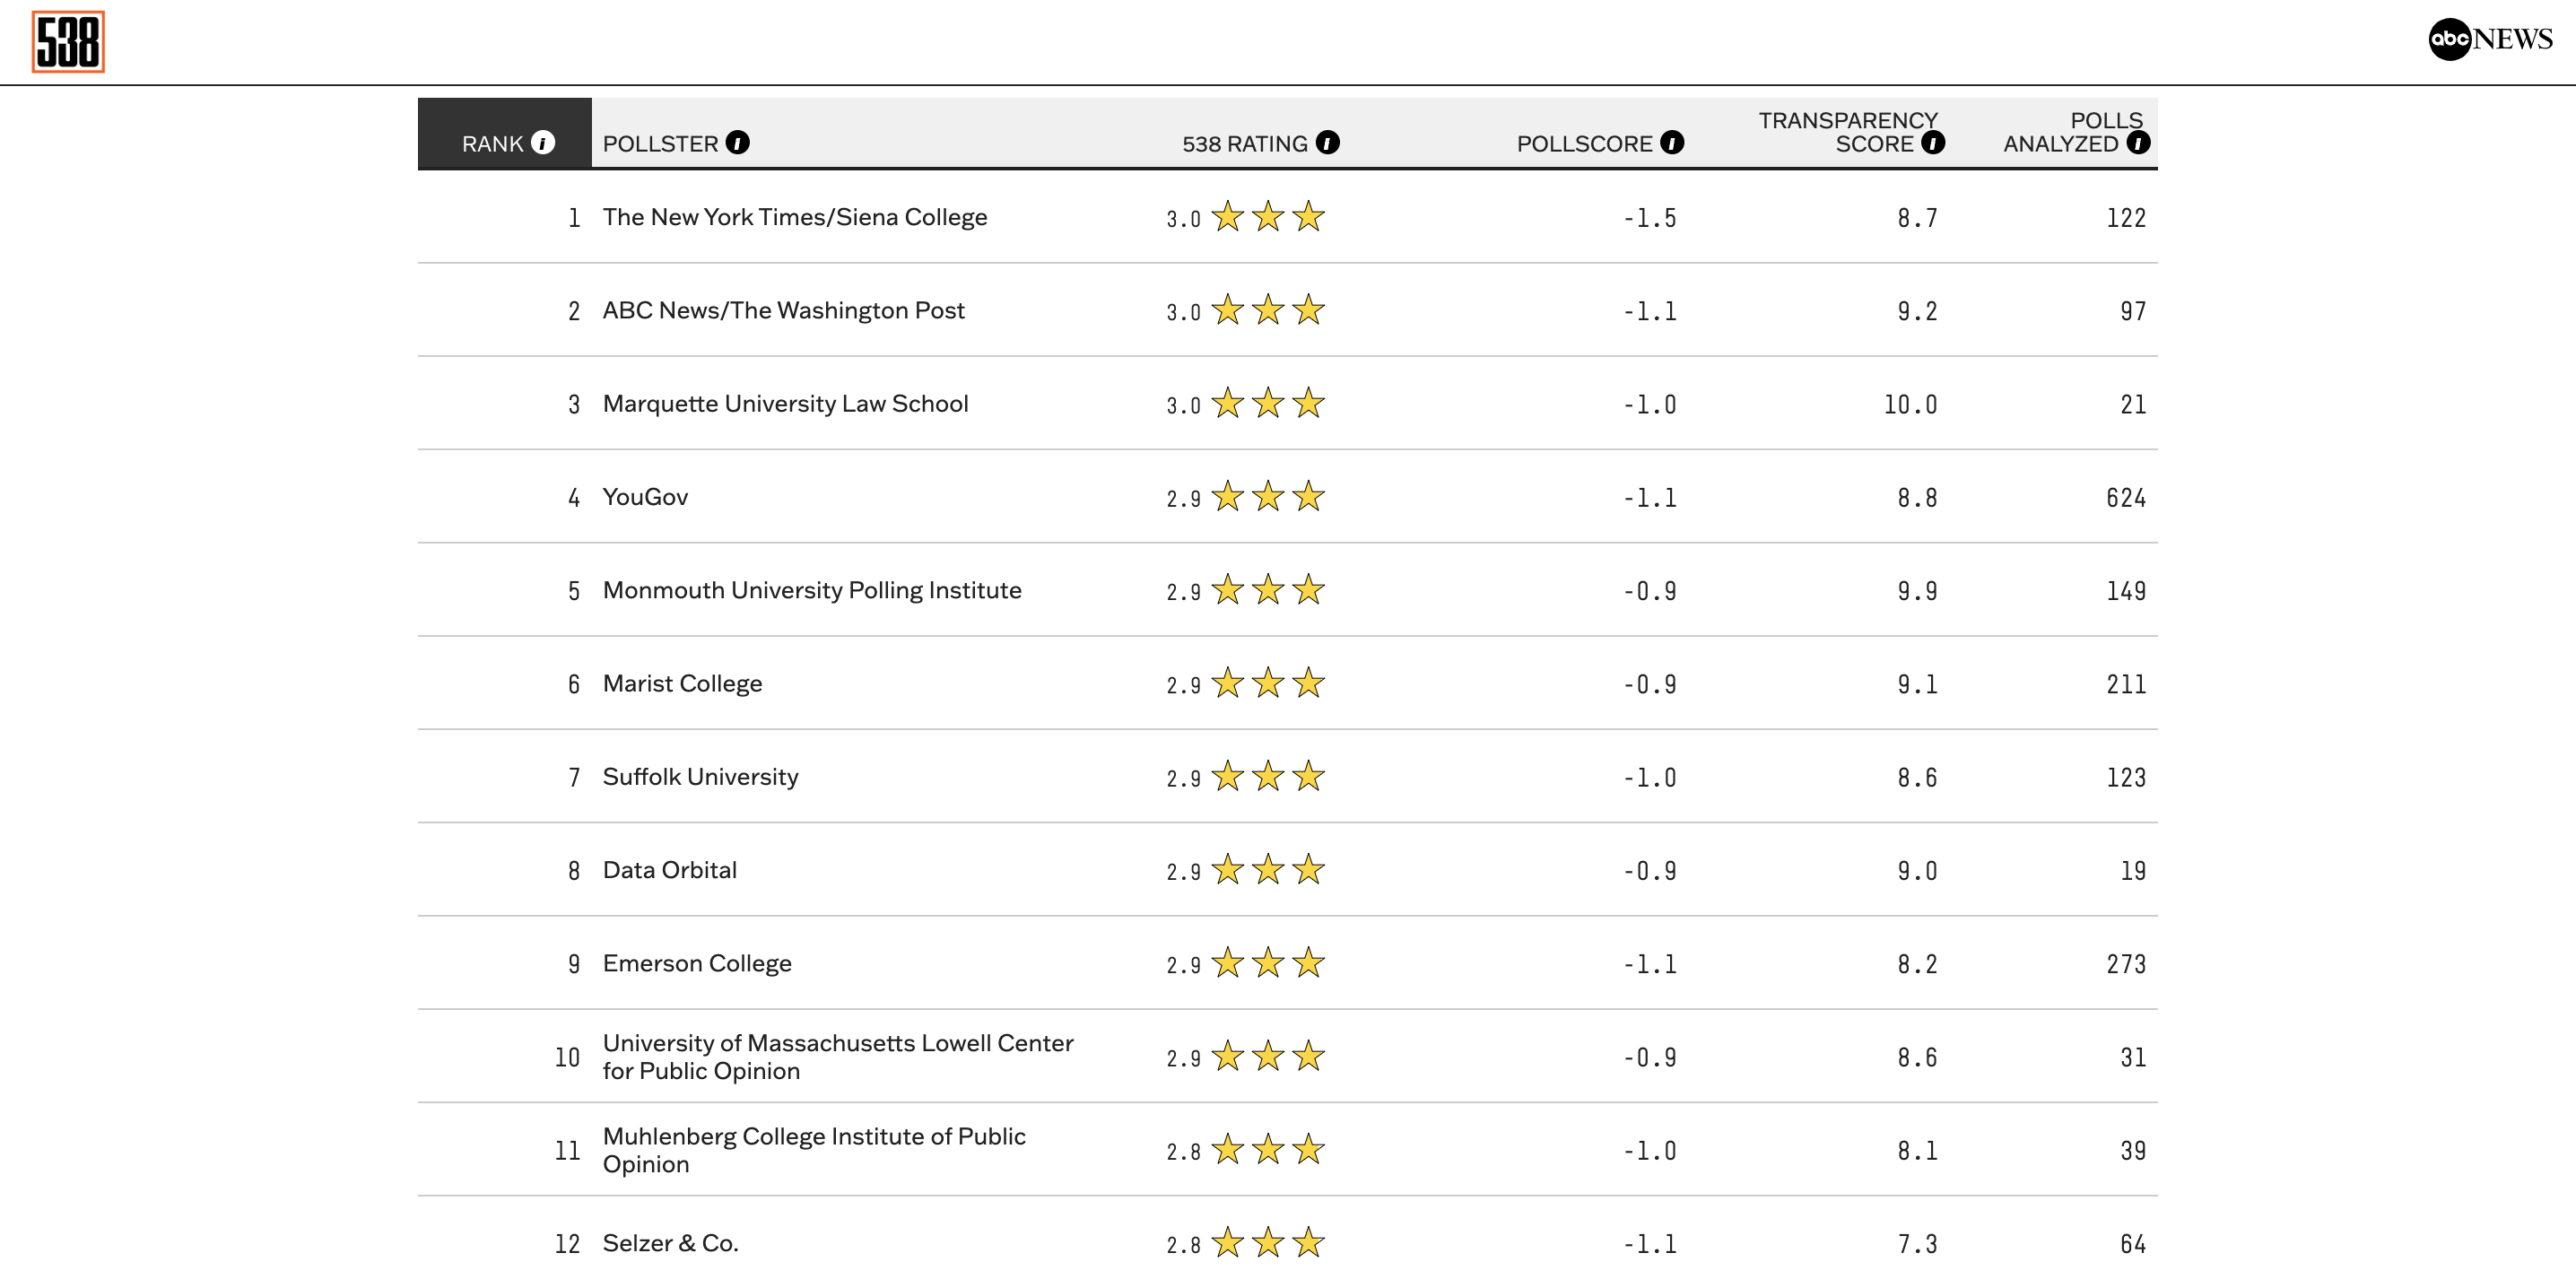Click Selzer & Co.'s transparency score 7.3

coord(1917,1244)
